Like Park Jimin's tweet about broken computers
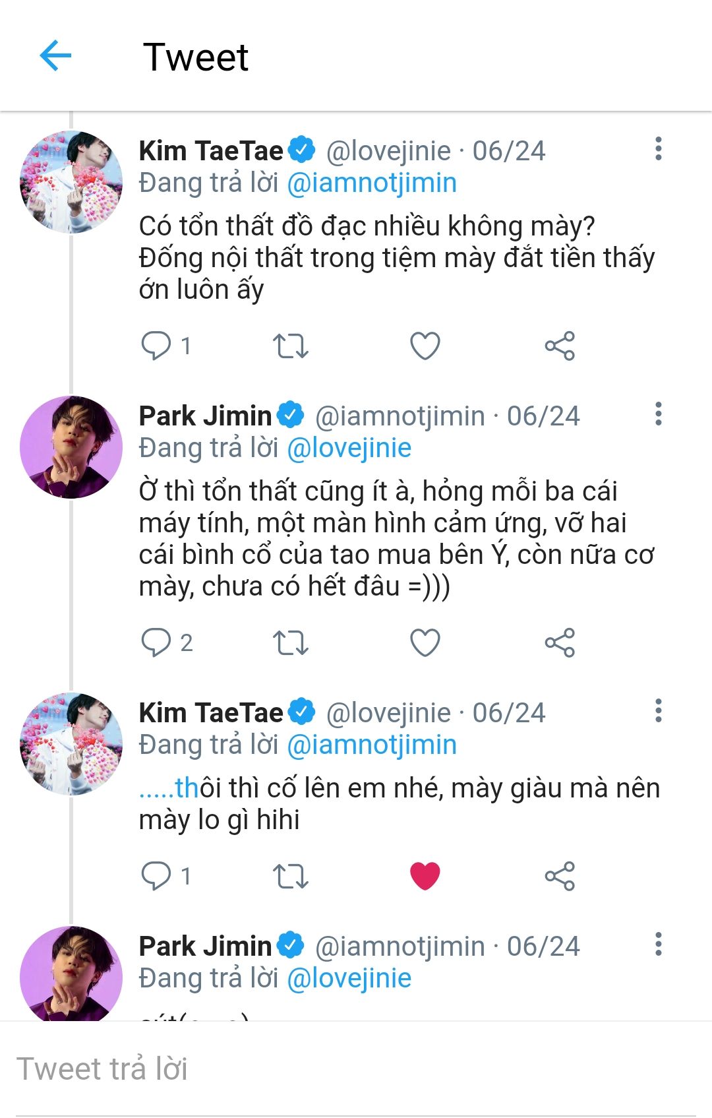 [x=425, y=642]
